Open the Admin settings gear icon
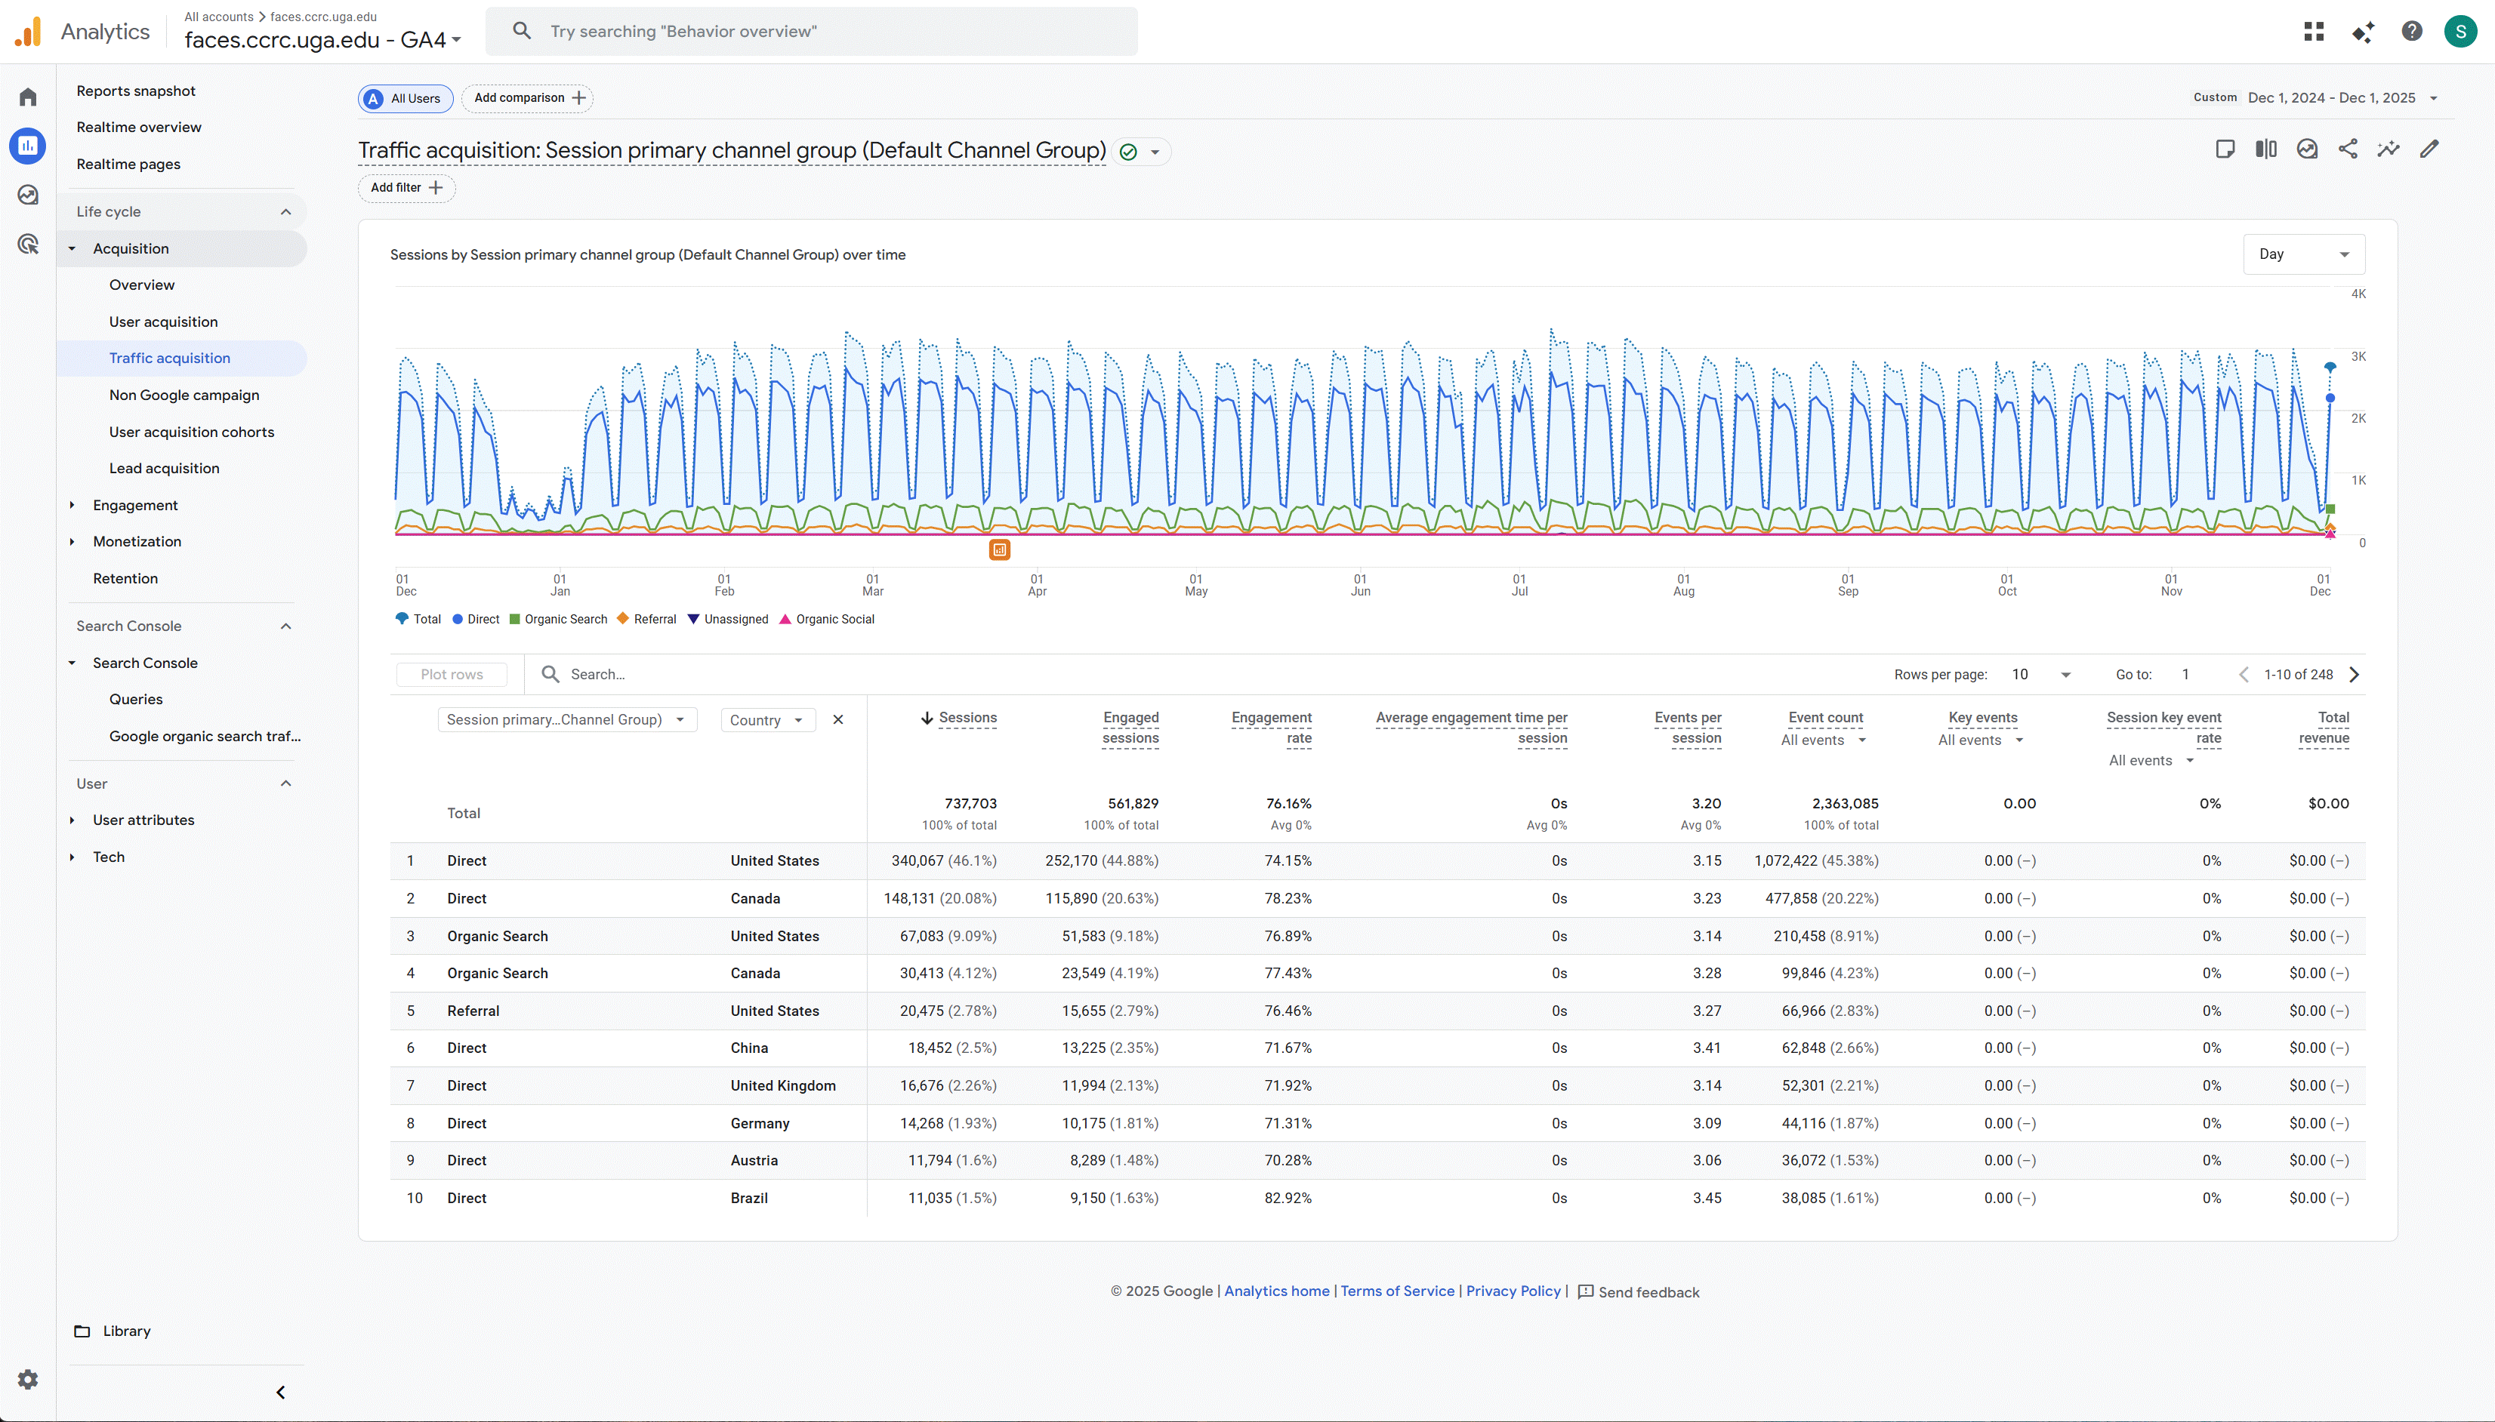The image size is (2495, 1422). click(29, 1379)
